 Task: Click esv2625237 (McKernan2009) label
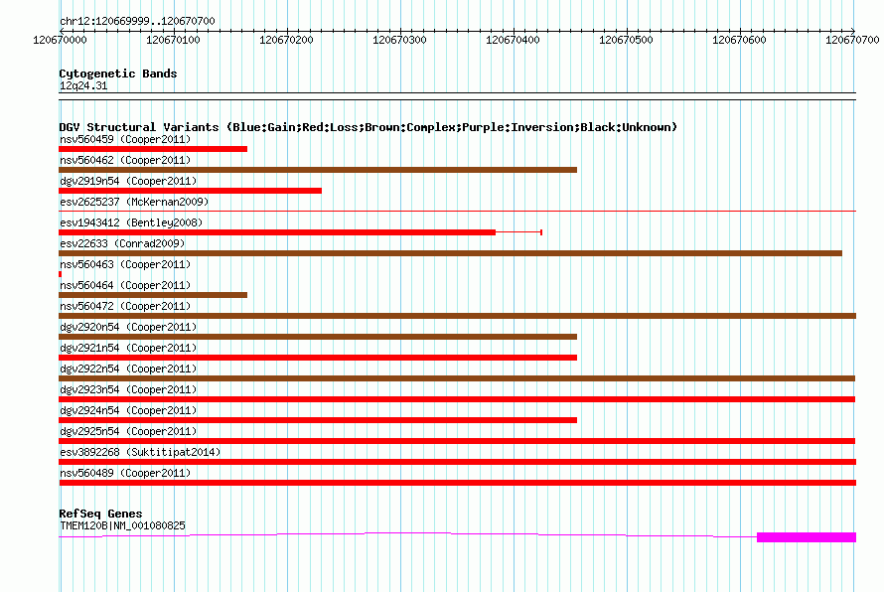[x=134, y=202]
